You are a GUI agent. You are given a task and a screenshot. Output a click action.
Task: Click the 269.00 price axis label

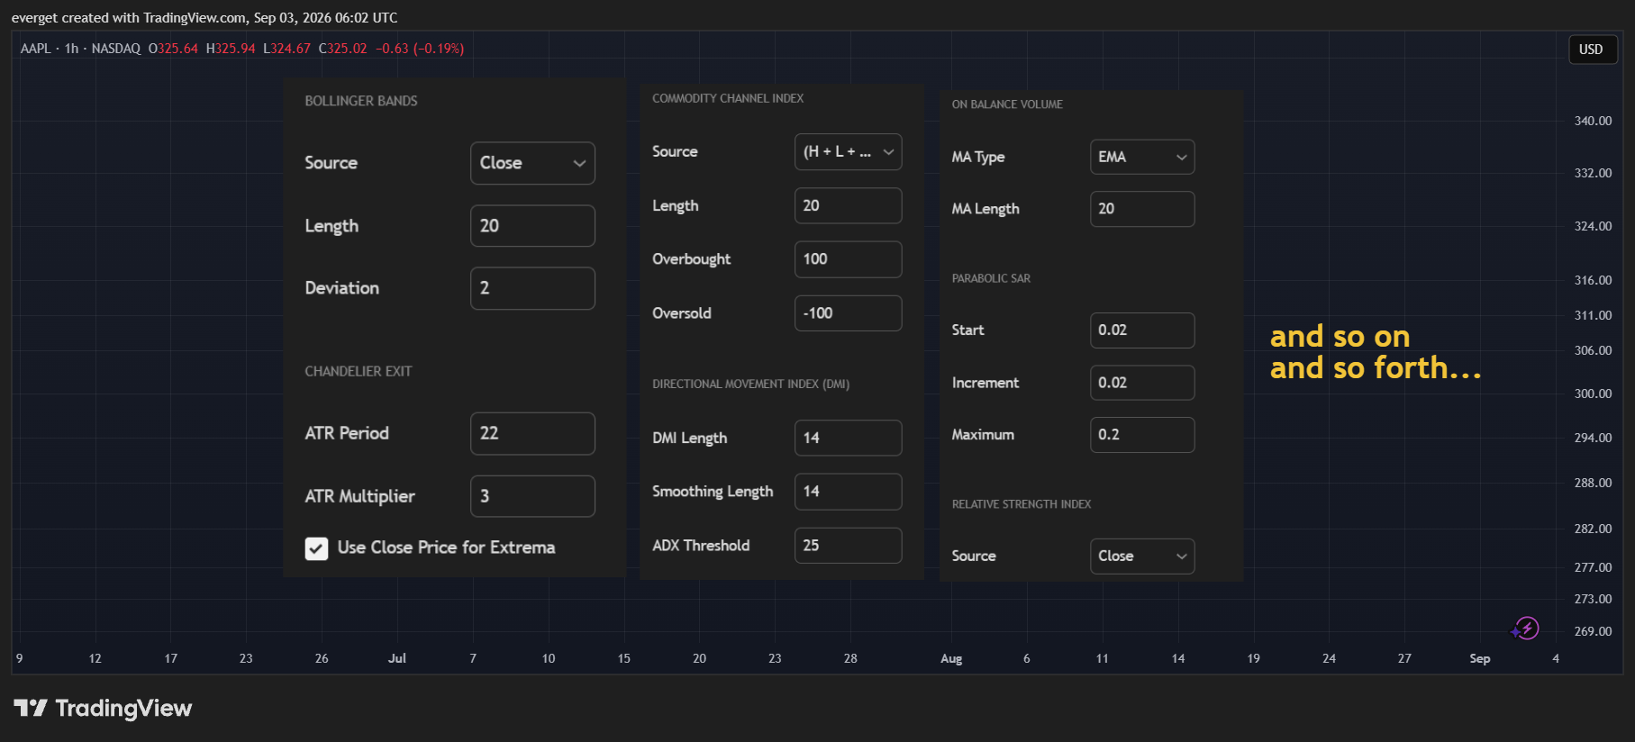tap(1593, 631)
